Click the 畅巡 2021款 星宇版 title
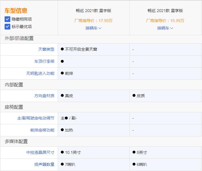202x171 pixels. [94, 11]
